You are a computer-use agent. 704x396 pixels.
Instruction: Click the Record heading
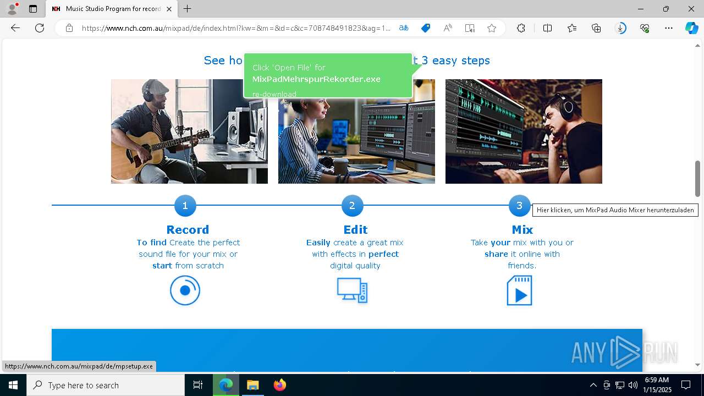coord(188,229)
